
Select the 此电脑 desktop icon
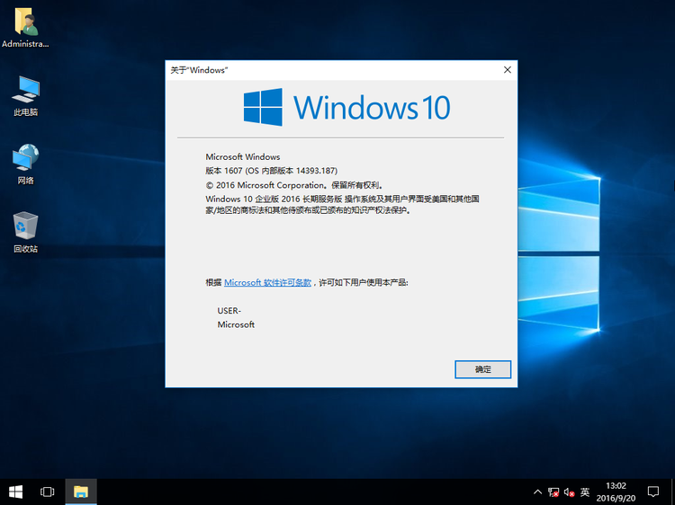pyautogui.click(x=26, y=96)
